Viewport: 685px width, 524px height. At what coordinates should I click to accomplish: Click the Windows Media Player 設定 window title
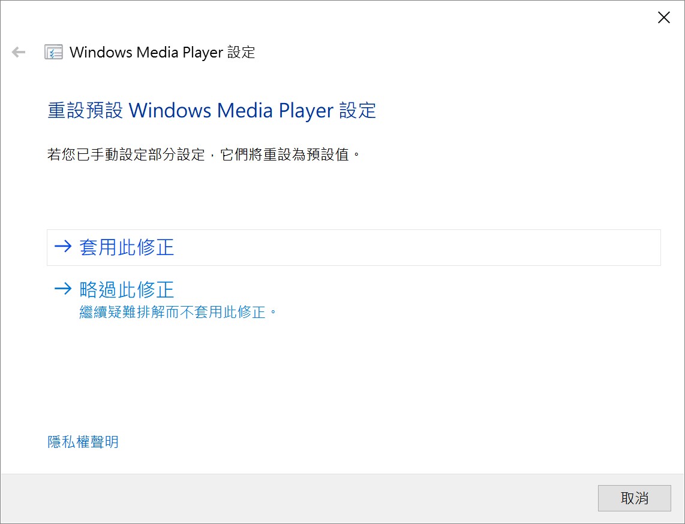pyautogui.click(x=162, y=52)
